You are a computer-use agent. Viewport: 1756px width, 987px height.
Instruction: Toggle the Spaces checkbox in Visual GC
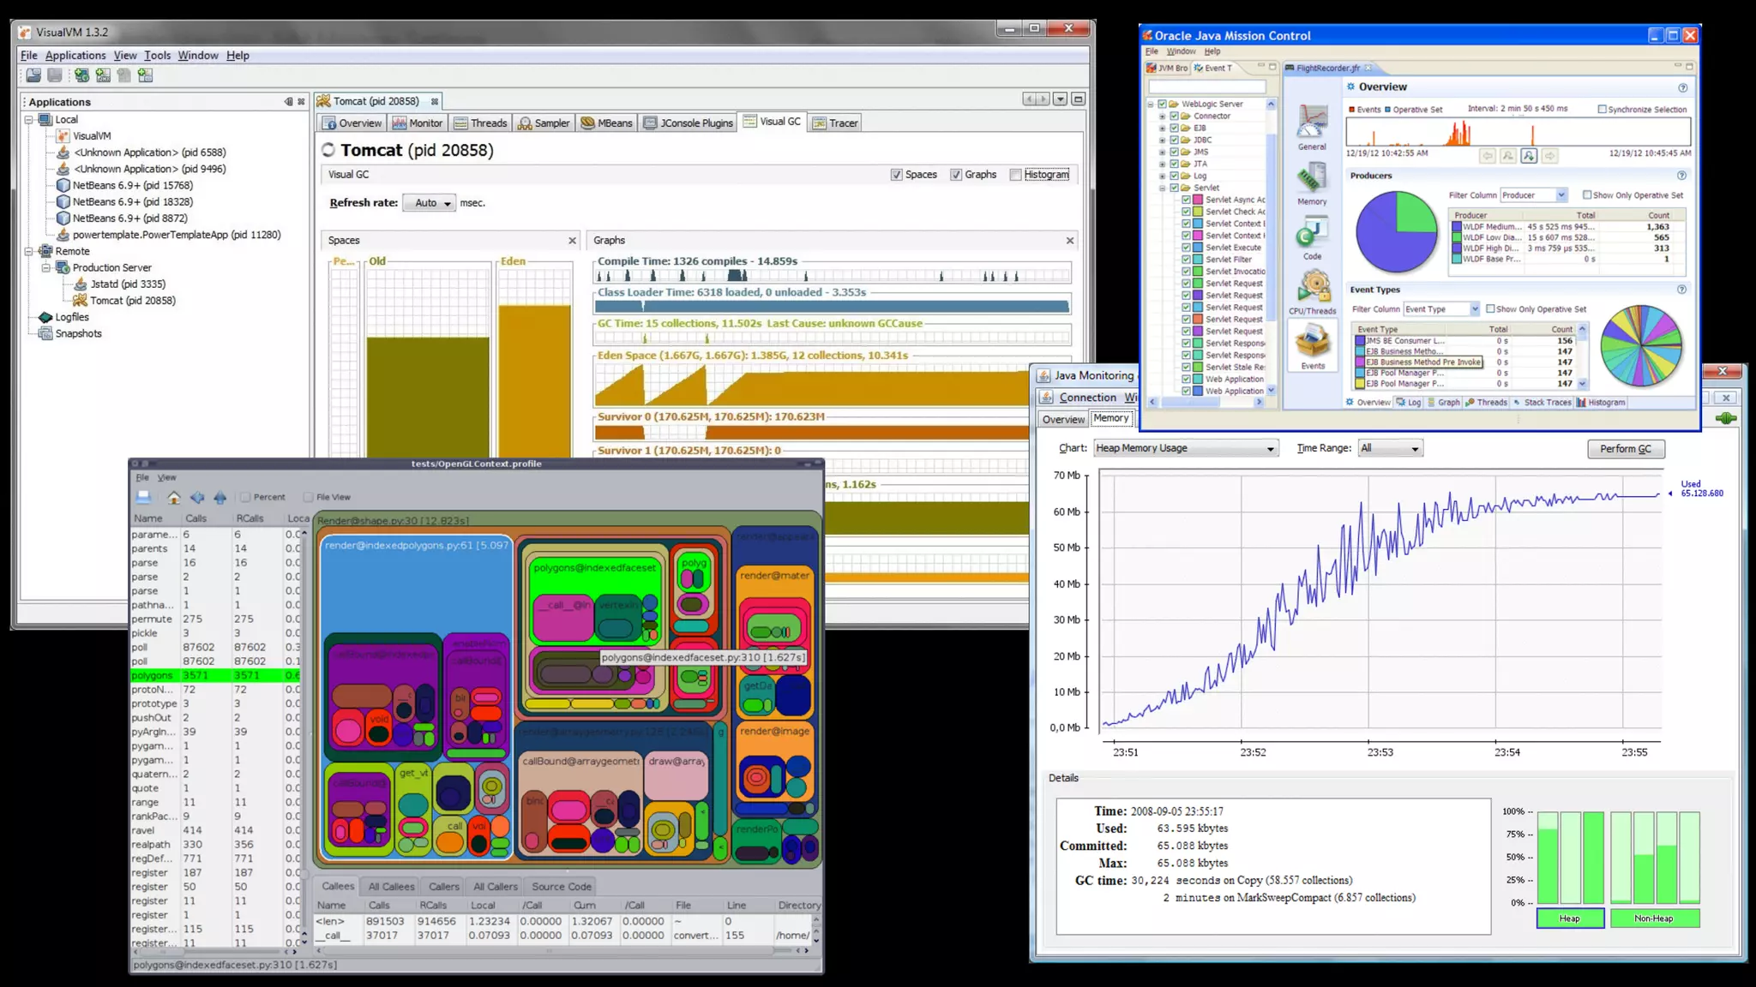pos(897,175)
